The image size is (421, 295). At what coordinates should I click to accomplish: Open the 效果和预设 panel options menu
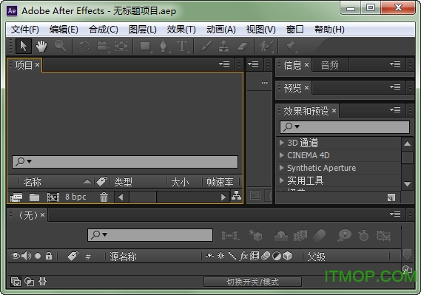[x=395, y=109]
